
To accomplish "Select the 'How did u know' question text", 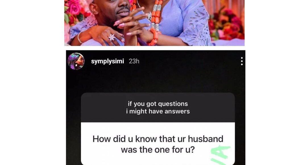I will 158,144.
